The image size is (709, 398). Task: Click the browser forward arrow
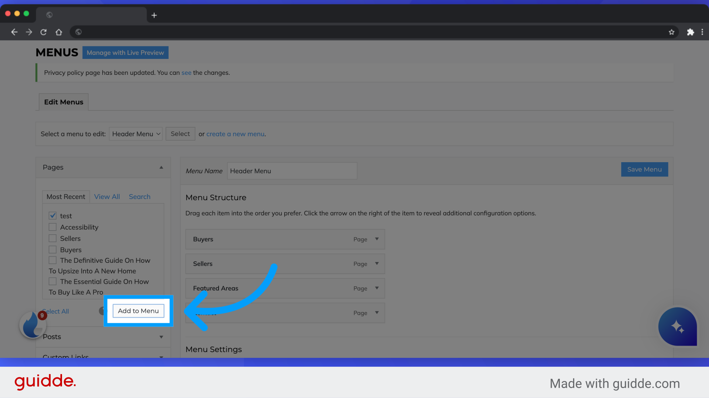point(29,32)
